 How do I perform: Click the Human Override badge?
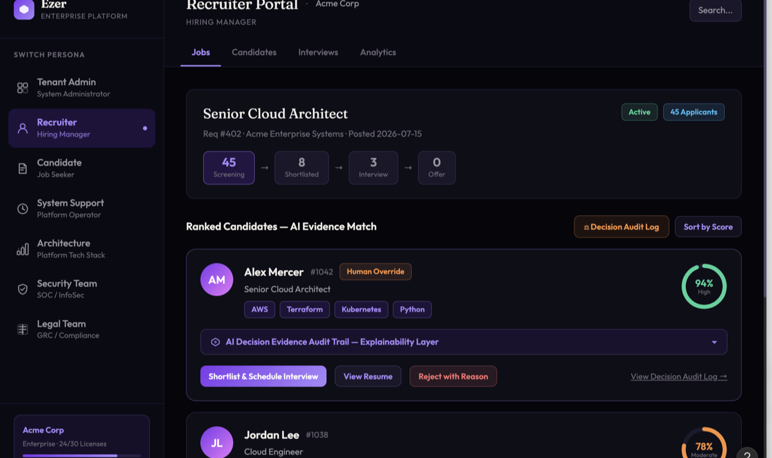[x=375, y=271]
